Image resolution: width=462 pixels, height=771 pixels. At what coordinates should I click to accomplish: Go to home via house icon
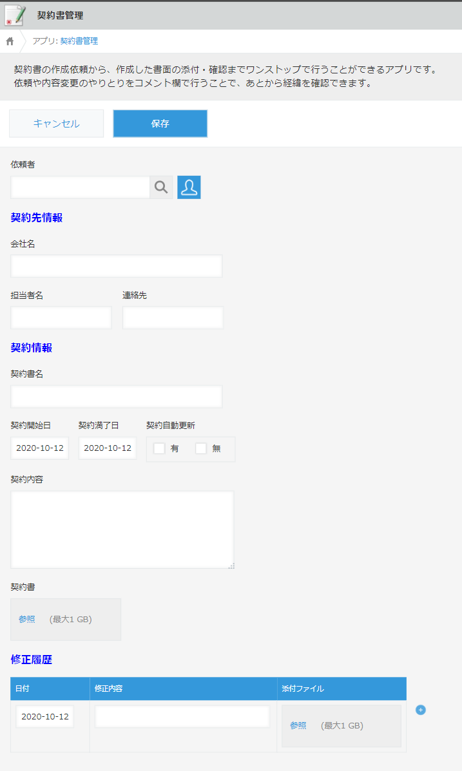(x=10, y=41)
